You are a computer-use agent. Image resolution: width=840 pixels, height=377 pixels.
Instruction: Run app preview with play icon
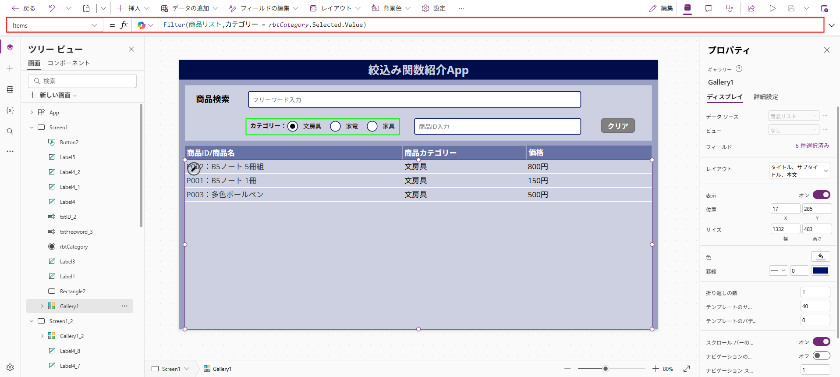tap(772, 8)
